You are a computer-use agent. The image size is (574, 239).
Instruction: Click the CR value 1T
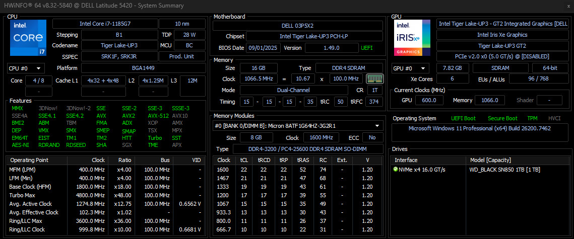pyautogui.click(x=375, y=90)
